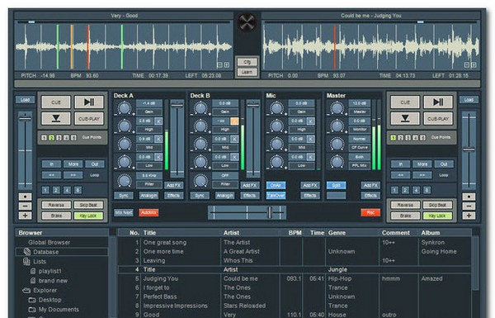The image size is (495, 318).
Task: Click right pitch minus button
Action: pos(469,206)
